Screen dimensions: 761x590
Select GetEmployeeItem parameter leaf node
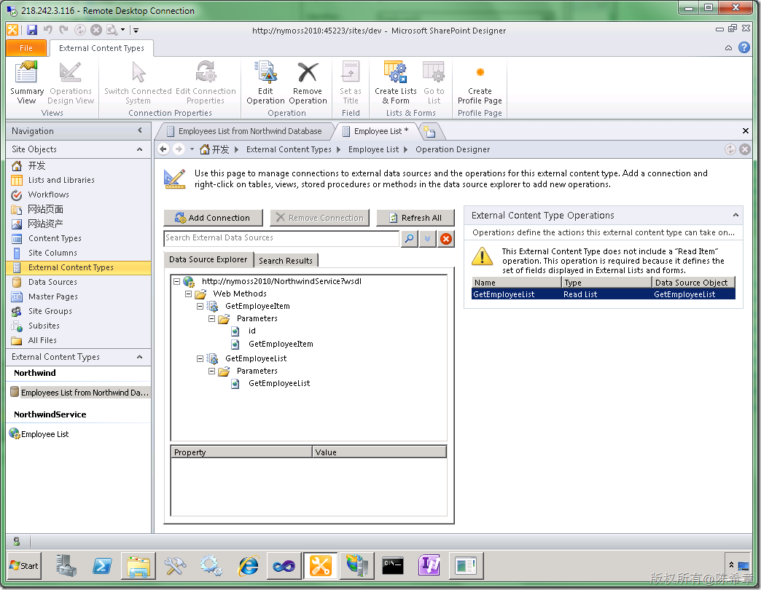281,344
